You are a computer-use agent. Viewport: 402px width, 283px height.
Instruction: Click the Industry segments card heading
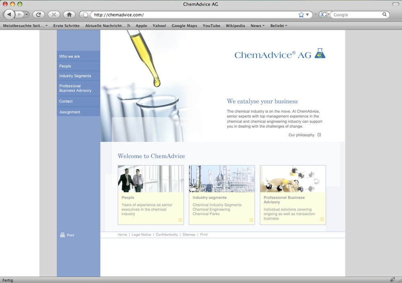click(209, 197)
